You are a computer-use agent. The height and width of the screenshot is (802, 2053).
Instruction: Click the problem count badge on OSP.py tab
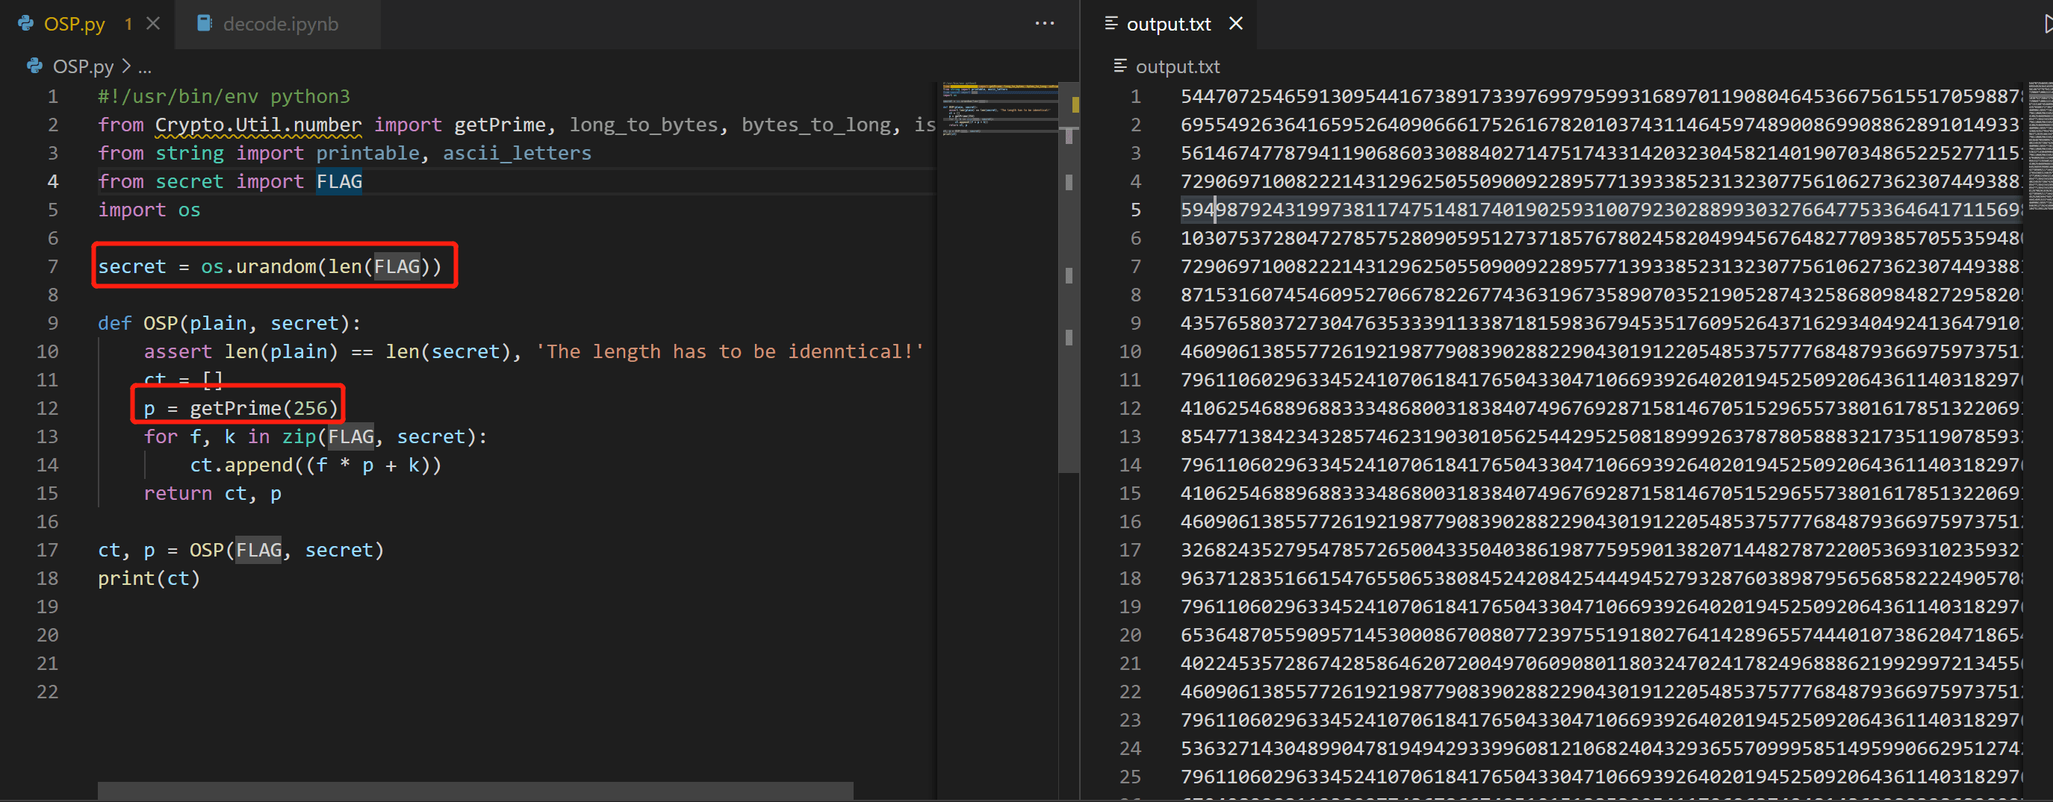(x=128, y=24)
